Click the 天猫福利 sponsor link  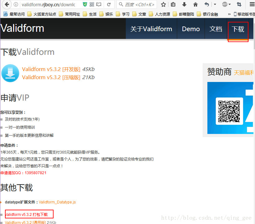point(243,73)
